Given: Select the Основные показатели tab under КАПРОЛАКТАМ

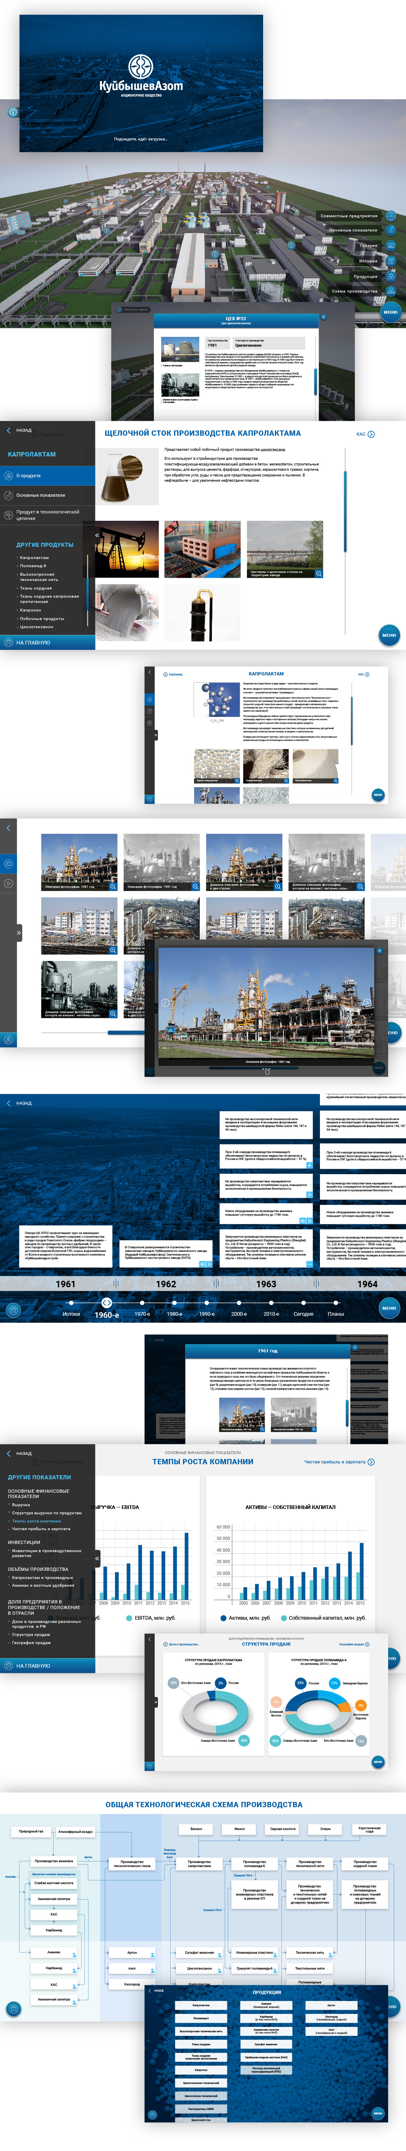Looking at the screenshot, I should pyautogui.click(x=48, y=495).
